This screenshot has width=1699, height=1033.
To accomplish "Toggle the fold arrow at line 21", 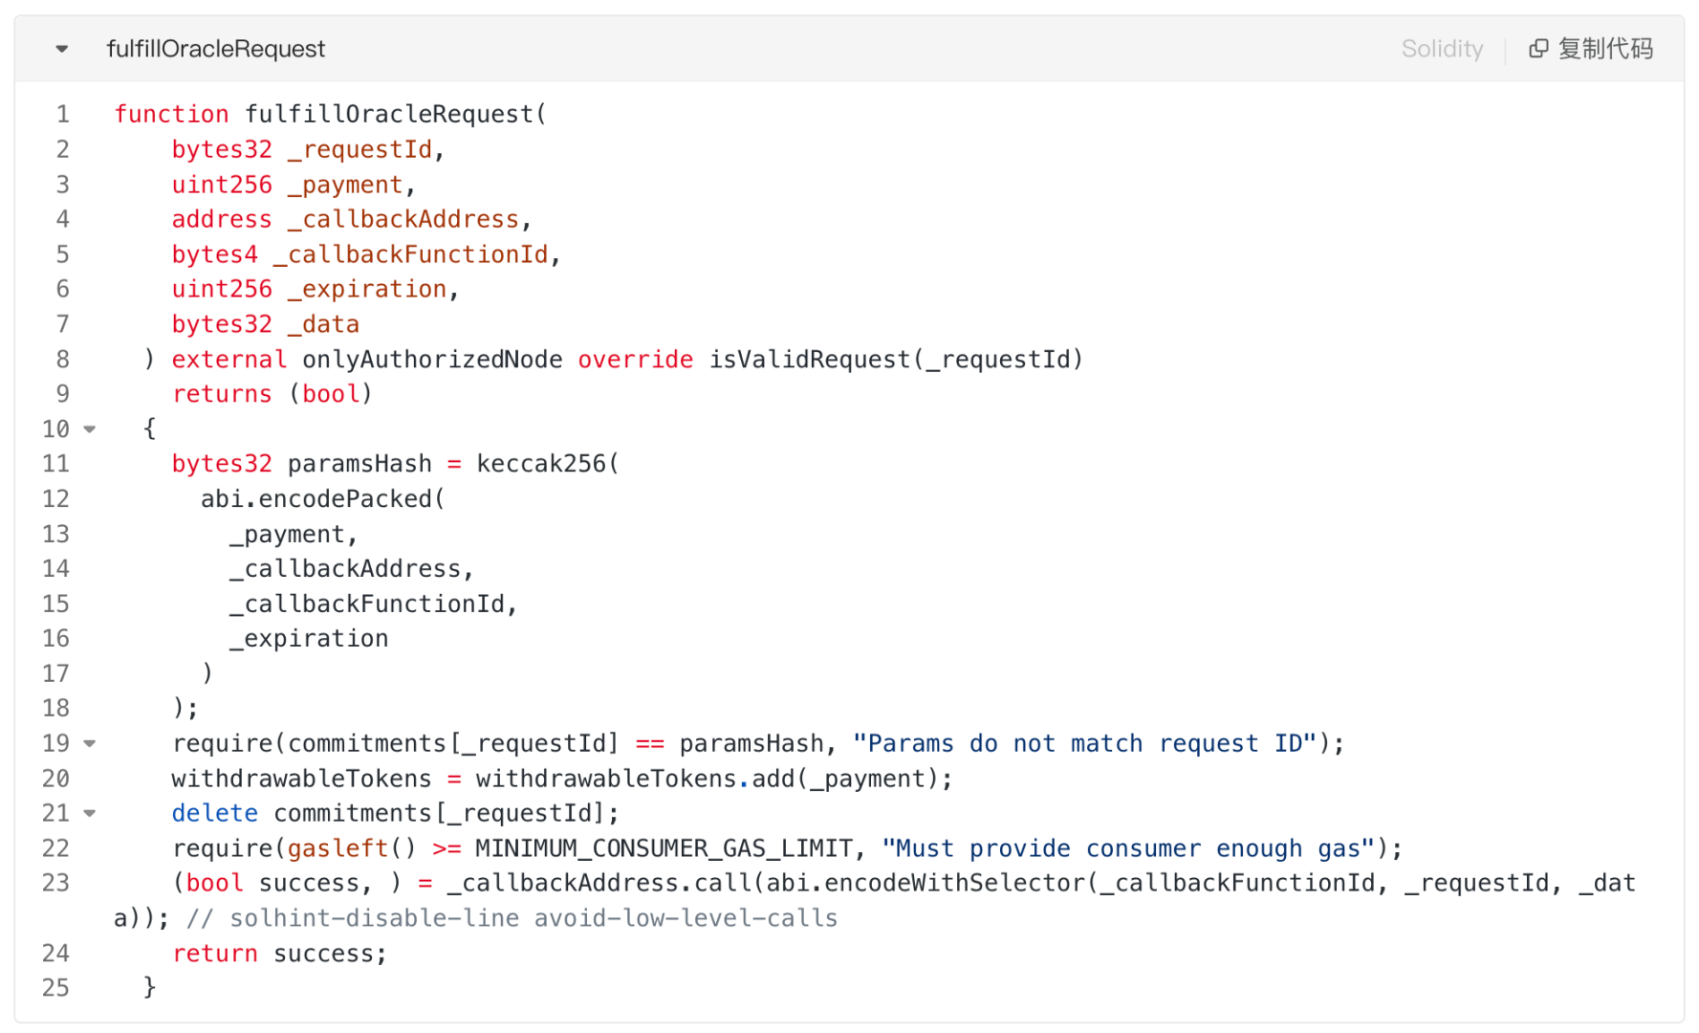I will [x=90, y=813].
